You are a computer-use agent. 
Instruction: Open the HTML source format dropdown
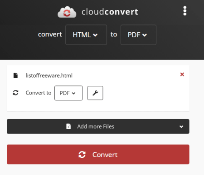coord(86,35)
